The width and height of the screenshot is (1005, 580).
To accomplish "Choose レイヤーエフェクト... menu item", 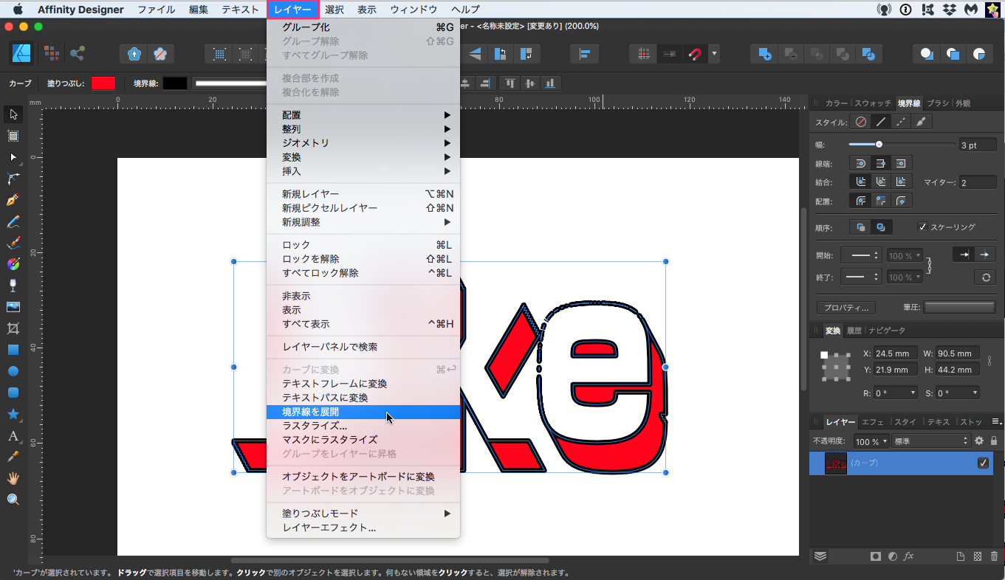I will click(x=363, y=528).
